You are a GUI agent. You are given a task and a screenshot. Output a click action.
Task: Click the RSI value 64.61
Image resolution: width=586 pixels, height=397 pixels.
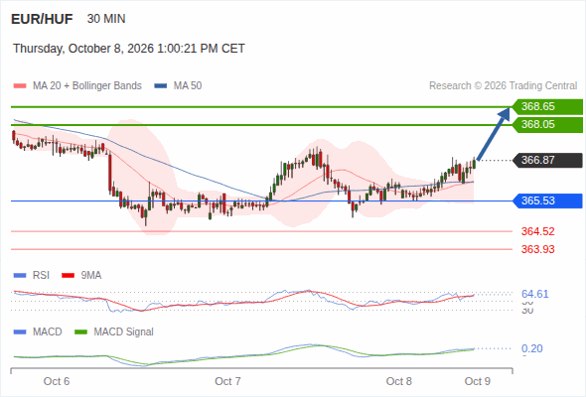(534, 294)
